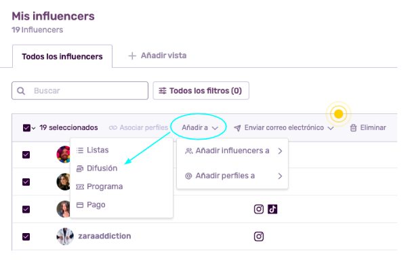Switch to Todos los influencers tab

(62, 56)
